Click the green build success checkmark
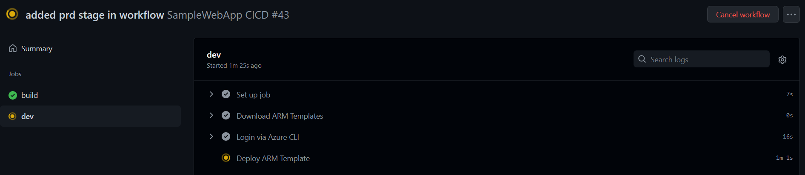 coord(13,95)
